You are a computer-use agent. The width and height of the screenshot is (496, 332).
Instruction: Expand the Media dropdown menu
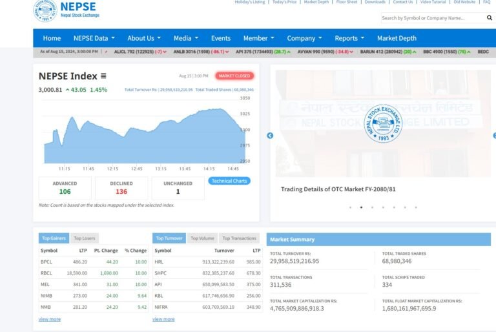(186, 38)
